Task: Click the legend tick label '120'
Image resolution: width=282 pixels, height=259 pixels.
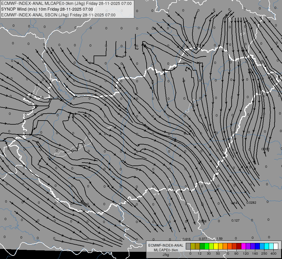Action: [x=246, y=254]
